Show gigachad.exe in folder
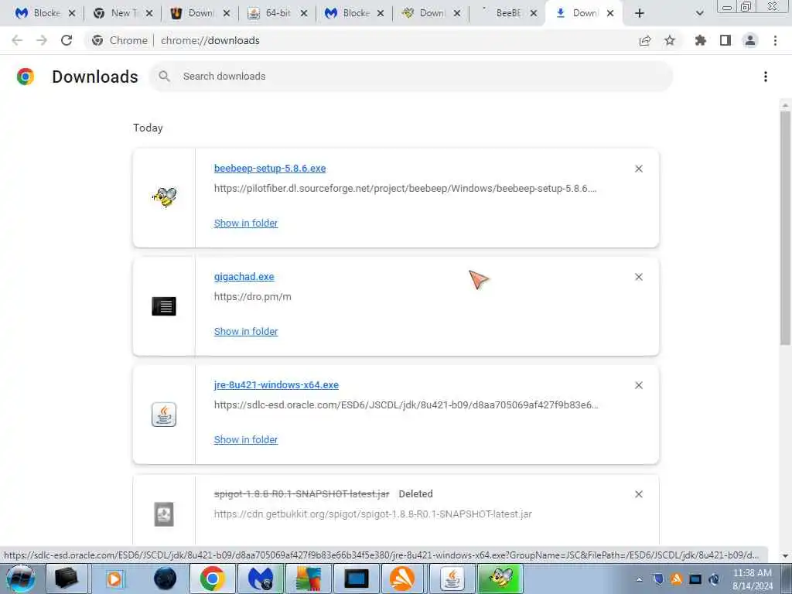The width and height of the screenshot is (792, 594). tap(246, 331)
